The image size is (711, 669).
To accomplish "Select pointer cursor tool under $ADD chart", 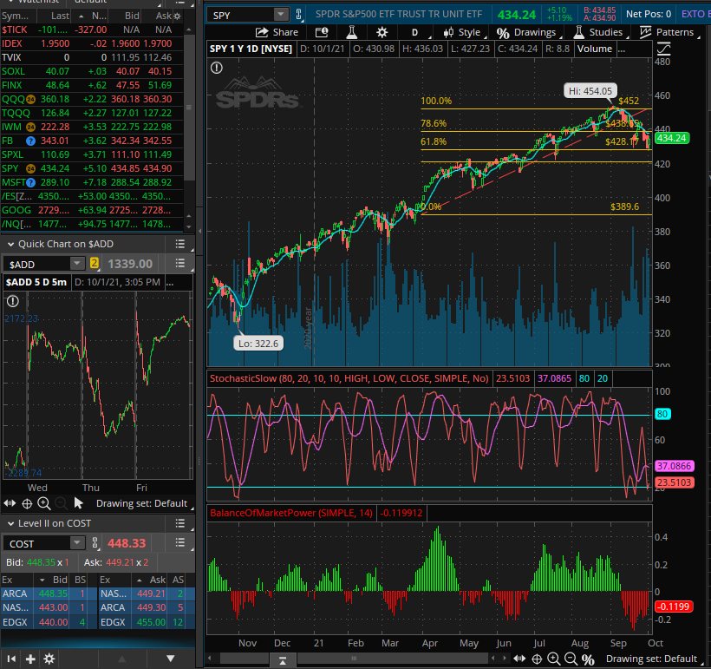I will 78,503.
